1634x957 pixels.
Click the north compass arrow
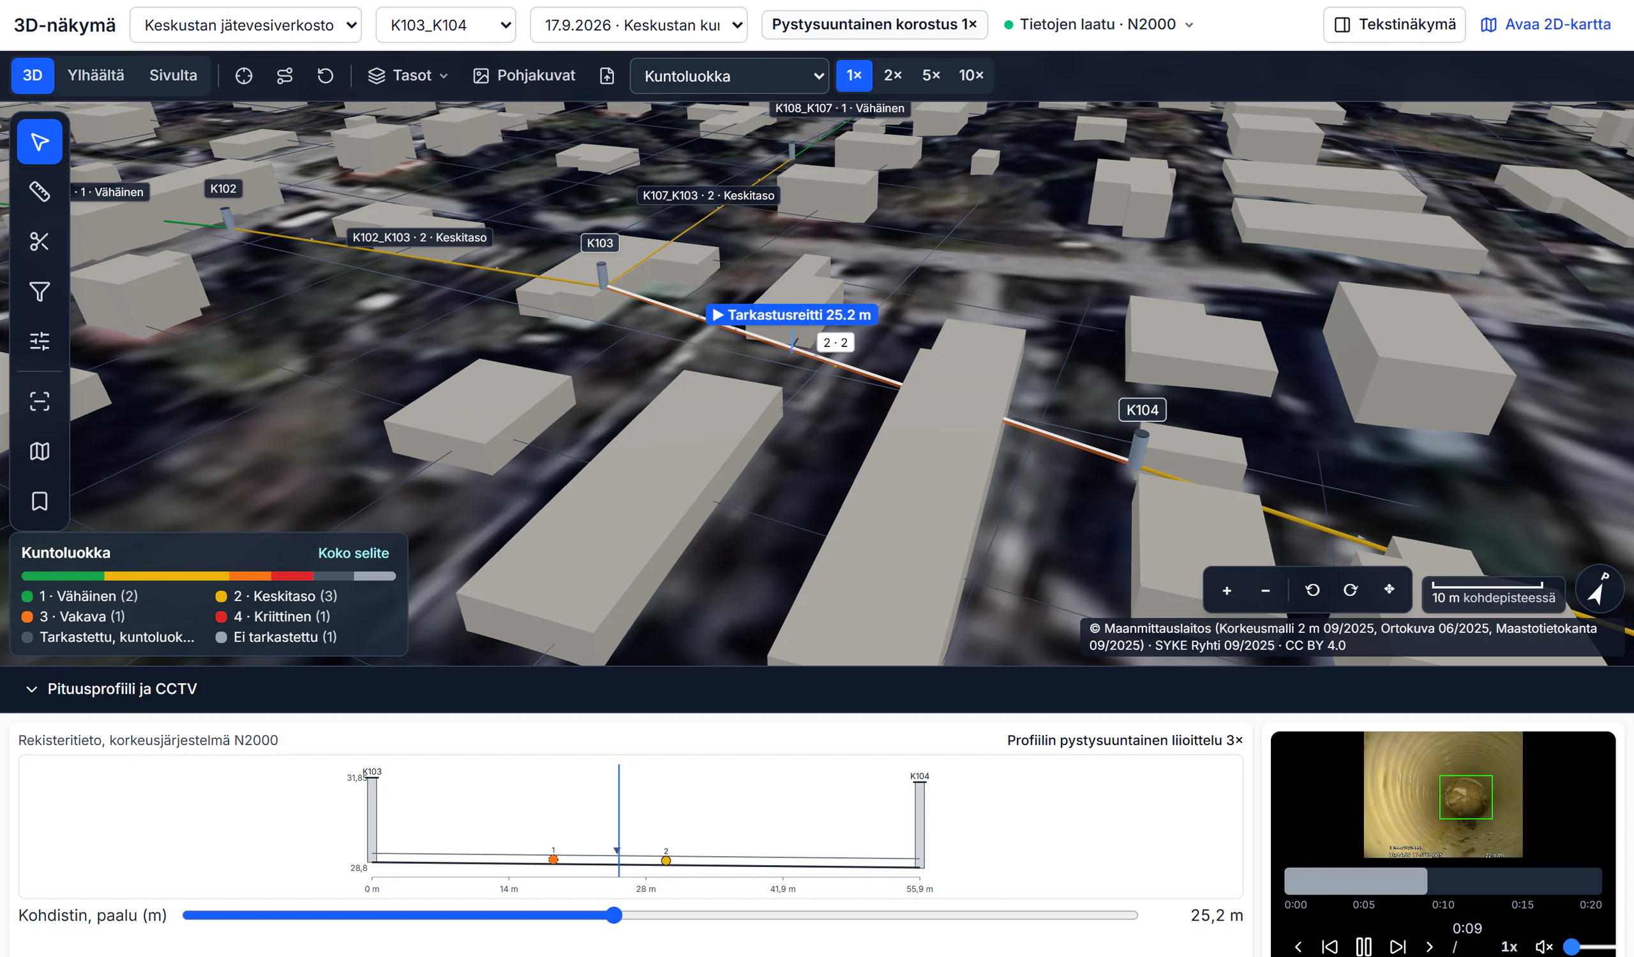pyautogui.click(x=1599, y=588)
